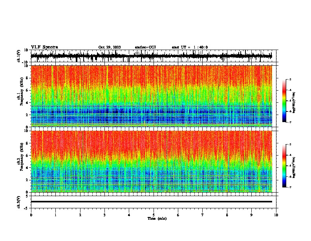311x241 pixels.
Task: Click the ch.2 spectrogram color scale bar
Action: click(284, 166)
